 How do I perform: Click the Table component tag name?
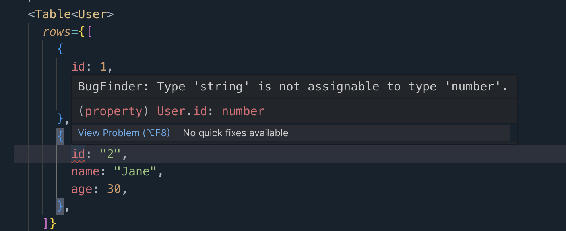(53, 14)
